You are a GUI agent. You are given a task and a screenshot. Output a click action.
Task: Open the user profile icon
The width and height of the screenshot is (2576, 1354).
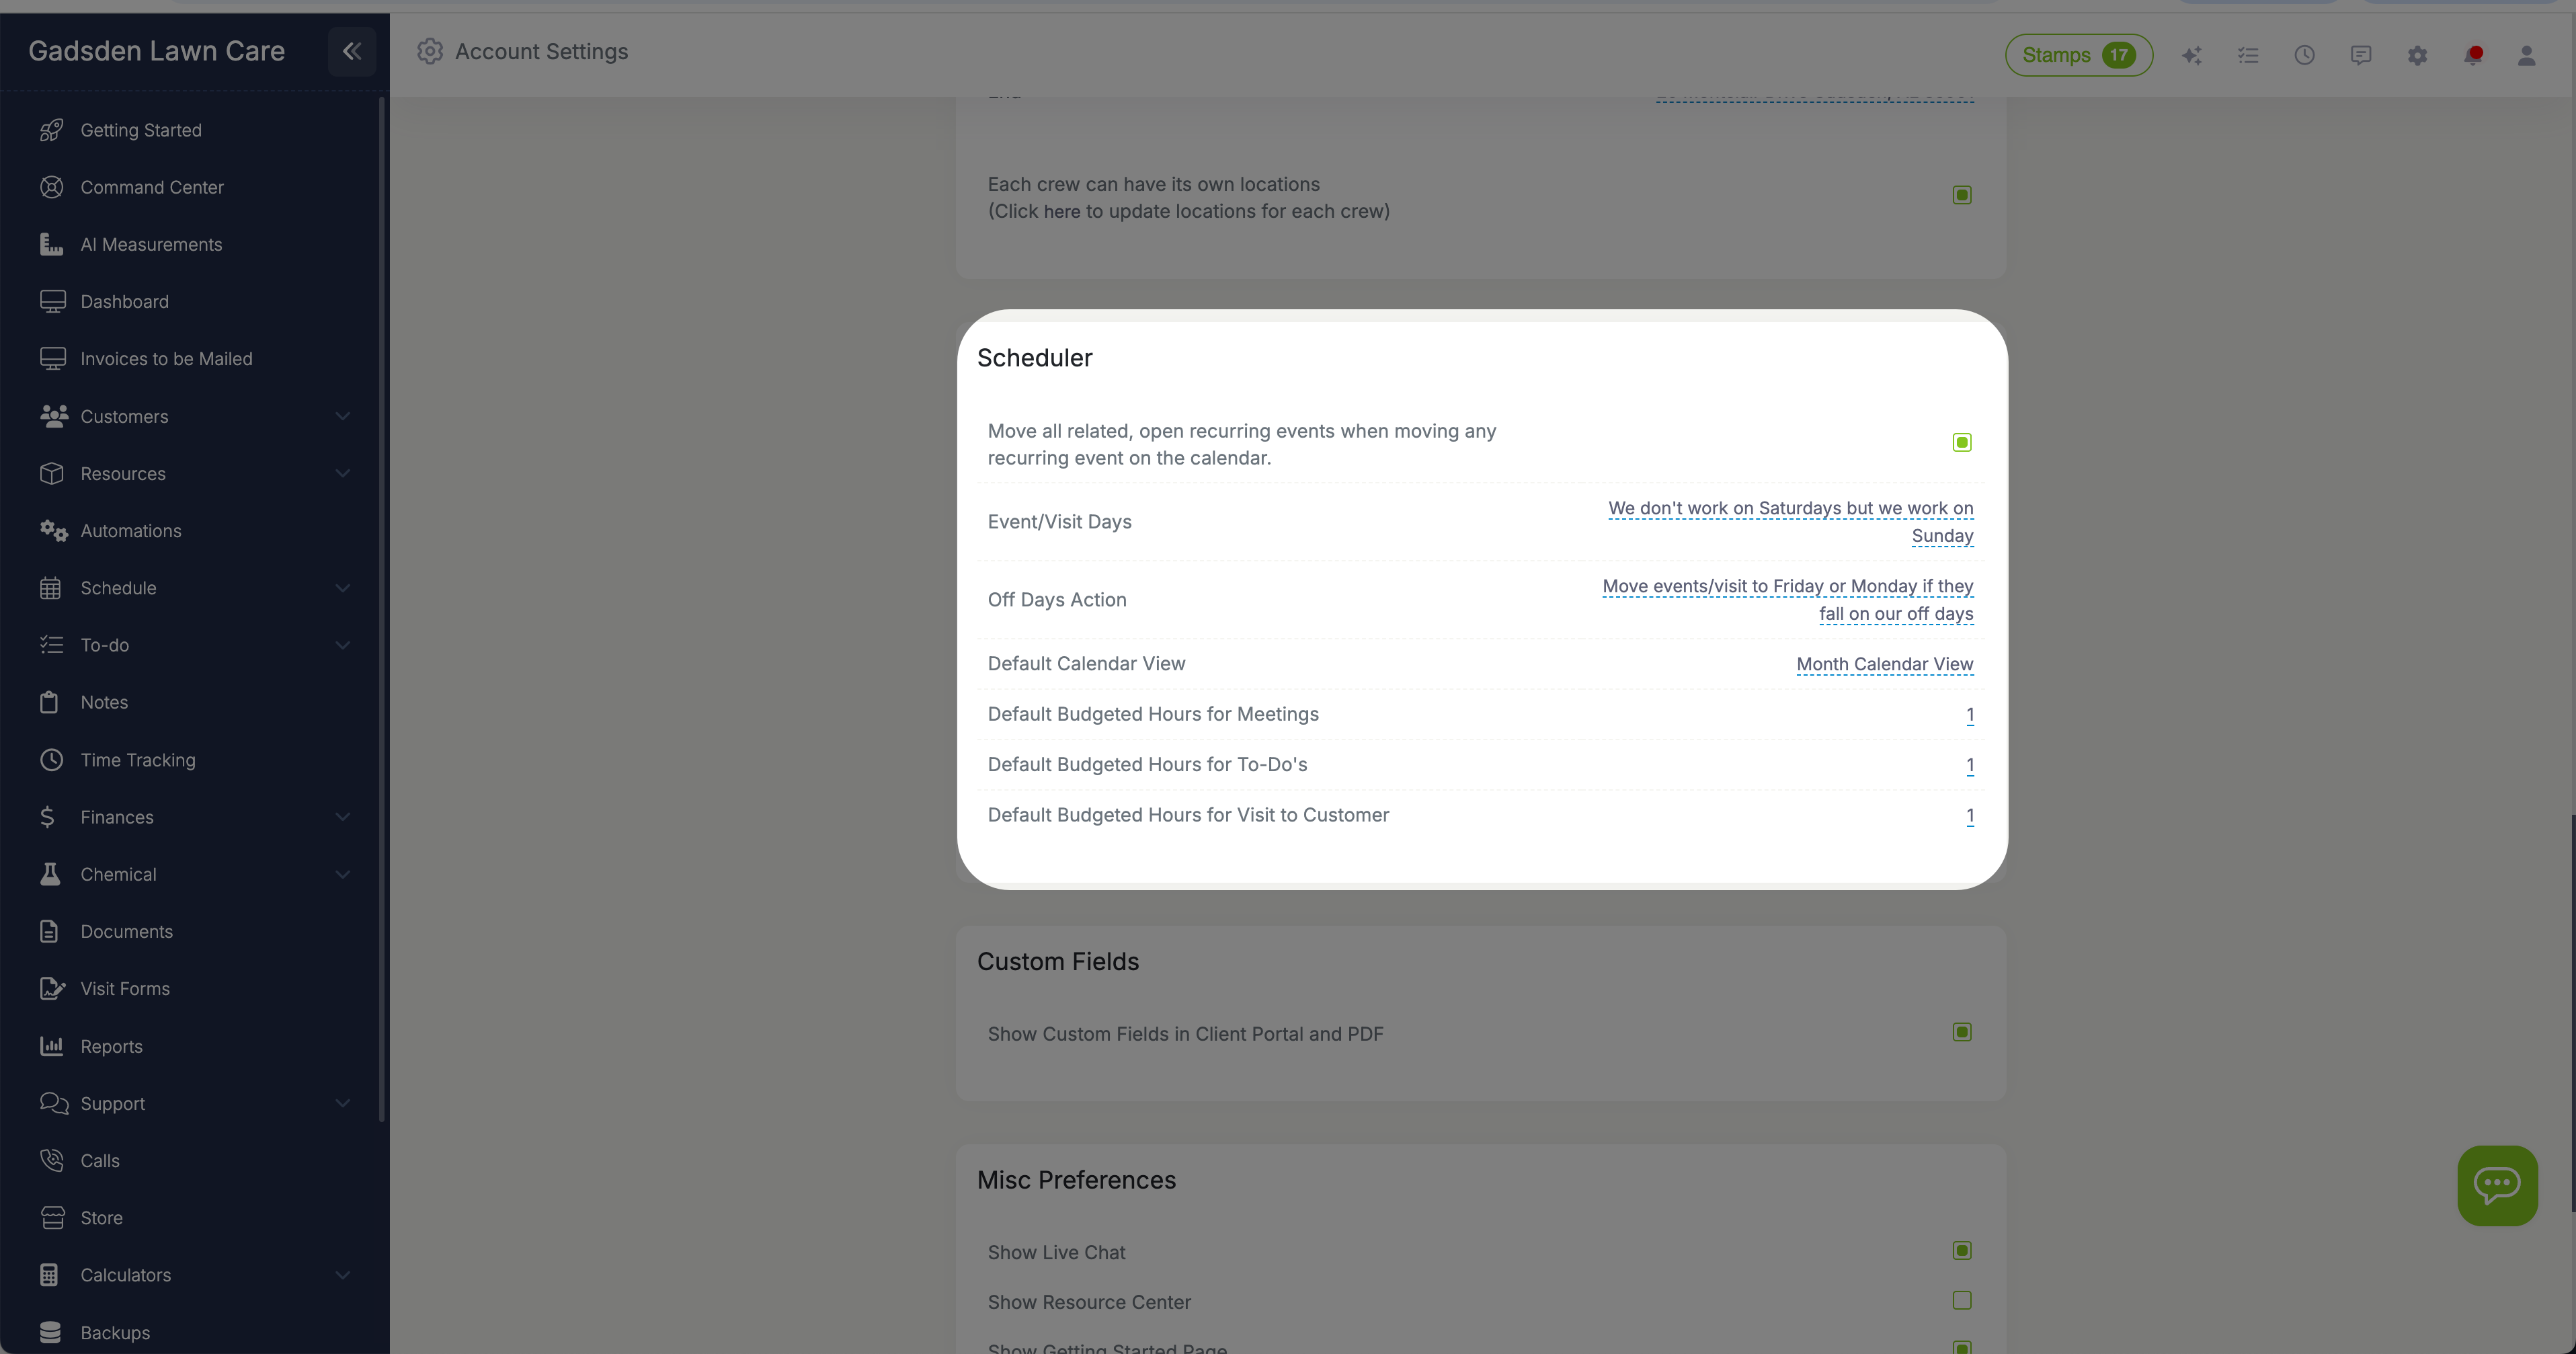click(x=2526, y=55)
